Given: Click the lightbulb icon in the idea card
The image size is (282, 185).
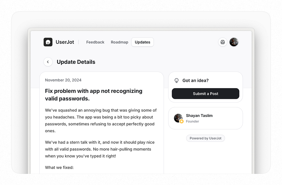Looking at the screenshot, I should click(x=177, y=80).
